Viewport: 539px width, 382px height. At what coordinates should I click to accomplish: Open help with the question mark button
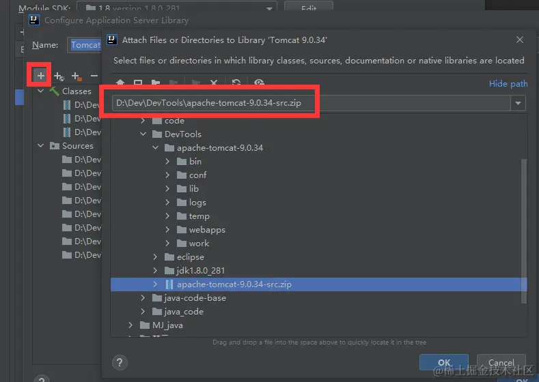coord(120,362)
